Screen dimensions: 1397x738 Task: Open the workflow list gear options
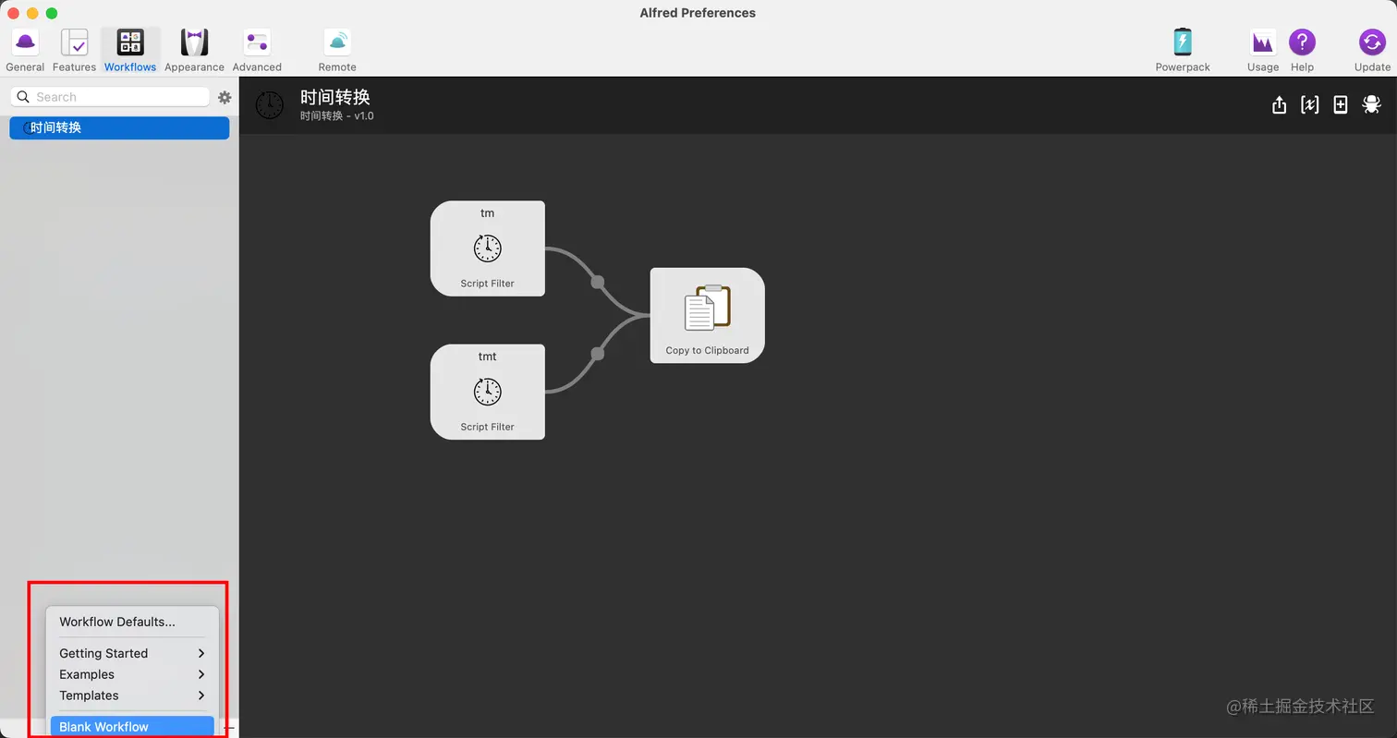[225, 97]
